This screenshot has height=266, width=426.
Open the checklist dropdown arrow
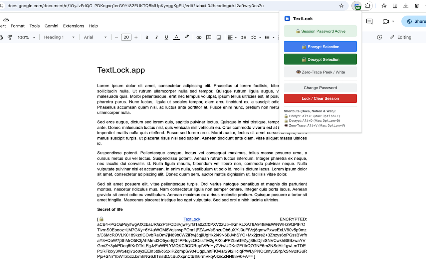pyautogui.click(x=260, y=37)
